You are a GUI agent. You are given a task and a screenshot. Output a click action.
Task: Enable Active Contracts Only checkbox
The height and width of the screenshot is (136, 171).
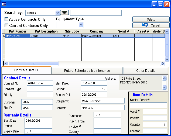point(6,19)
